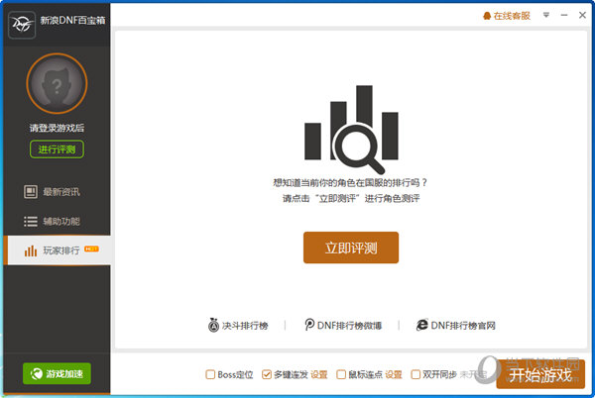This screenshot has width=595, height=398.
Task: Open 设置 link next to 多键连发
Action: (319, 375)
